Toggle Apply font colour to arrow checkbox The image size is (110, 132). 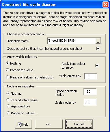click(97, 65)
